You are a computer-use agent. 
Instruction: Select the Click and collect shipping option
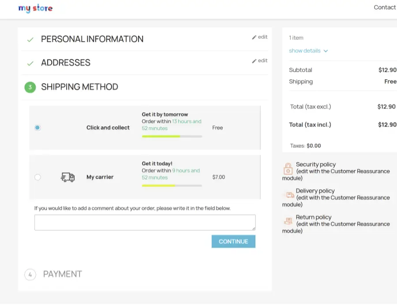coord(37,127)
